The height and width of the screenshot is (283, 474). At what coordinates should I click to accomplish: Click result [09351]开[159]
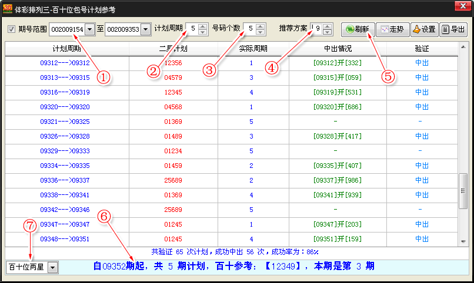(x=338, y=239)
